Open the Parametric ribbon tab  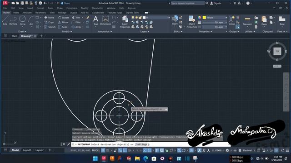point(40,13)
